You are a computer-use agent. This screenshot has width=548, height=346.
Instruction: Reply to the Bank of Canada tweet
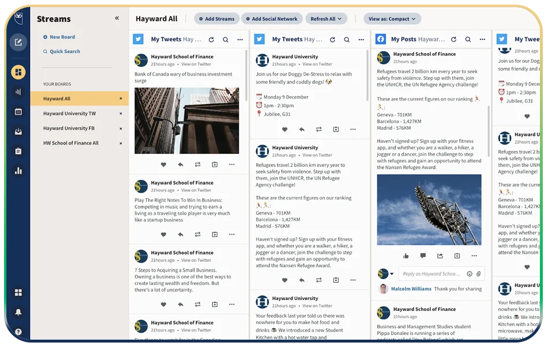click(181, 164)
